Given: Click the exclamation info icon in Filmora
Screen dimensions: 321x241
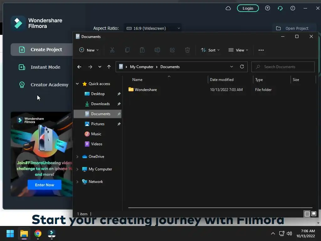Looking at the screenshot, I should pyautogui.click(x=293, y=8).
